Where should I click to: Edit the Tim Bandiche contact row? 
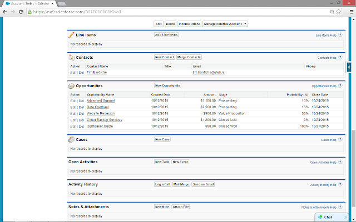coord(73,73)
